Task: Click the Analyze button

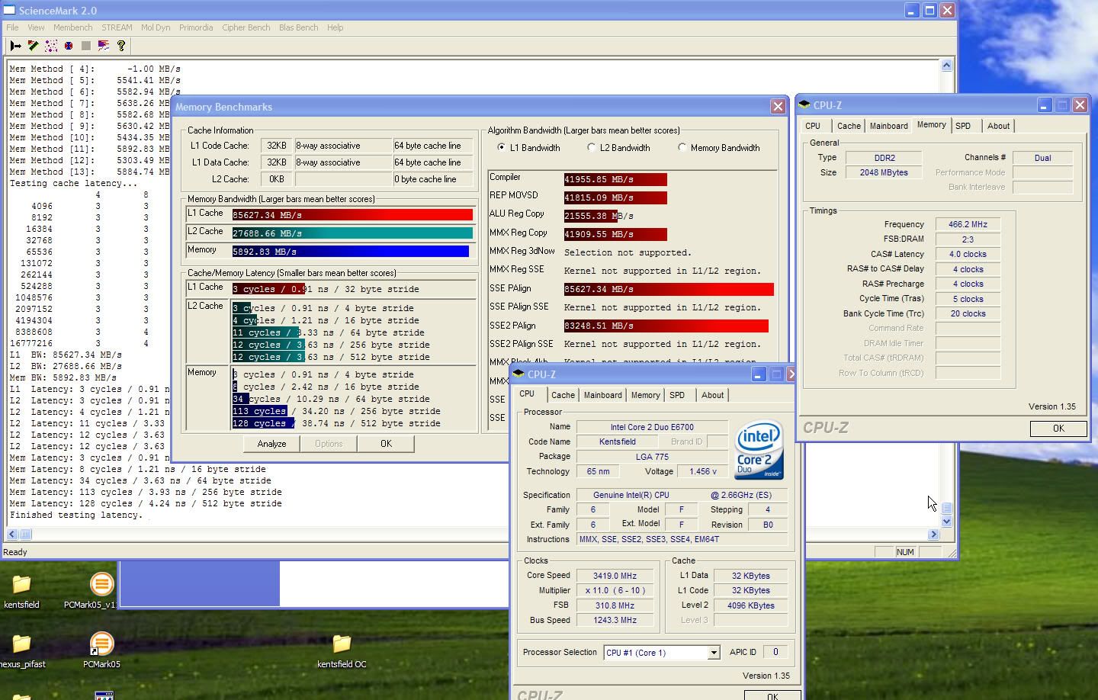Action: coord(271,444)
